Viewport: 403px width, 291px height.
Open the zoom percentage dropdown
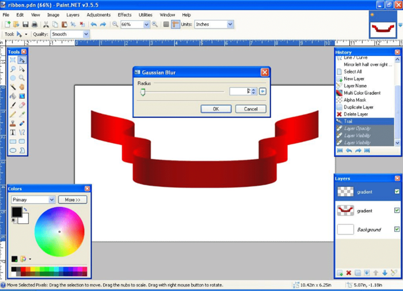146,24
